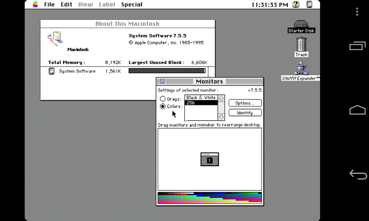Open the Special menu
The height and width of the screenshot is (221, 369).
pyautogui.click(x=132, y=4)
